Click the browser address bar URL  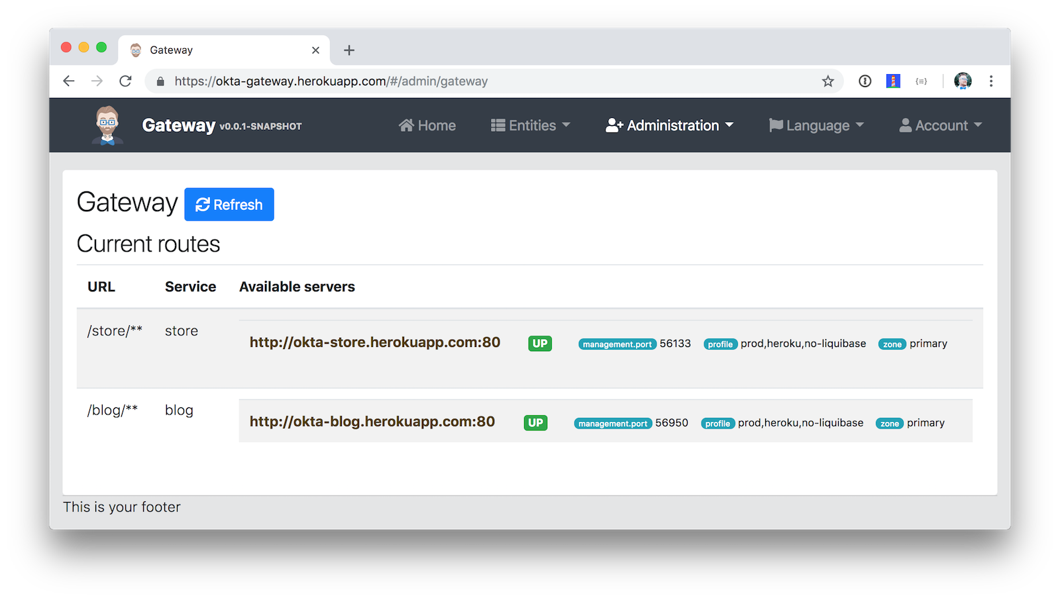[331, 81]
